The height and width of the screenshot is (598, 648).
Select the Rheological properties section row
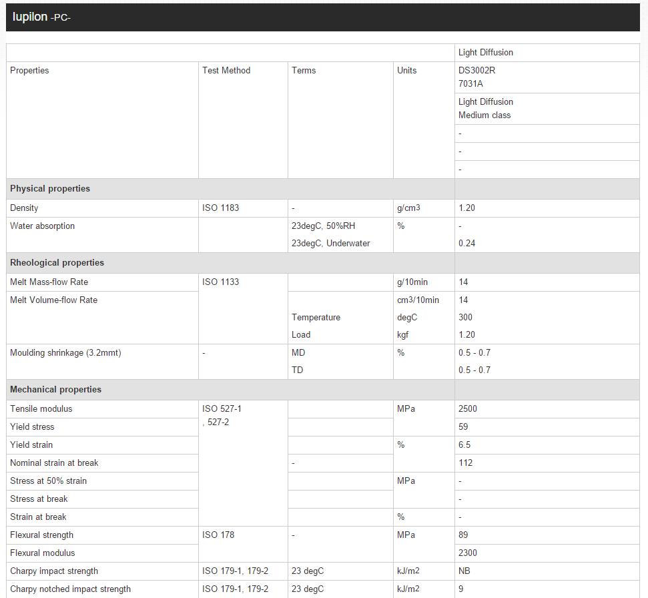click(x=57, y=263)
